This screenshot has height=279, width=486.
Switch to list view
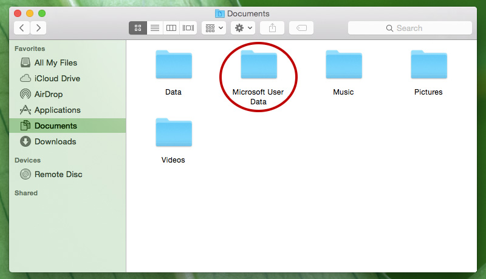(x=155, y=28)
